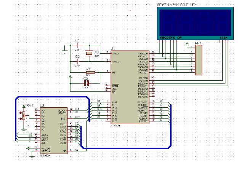Screen dimensions: 239x169
Task: Click the AT89C51 part label under U1
Action: tap(115, 126)
